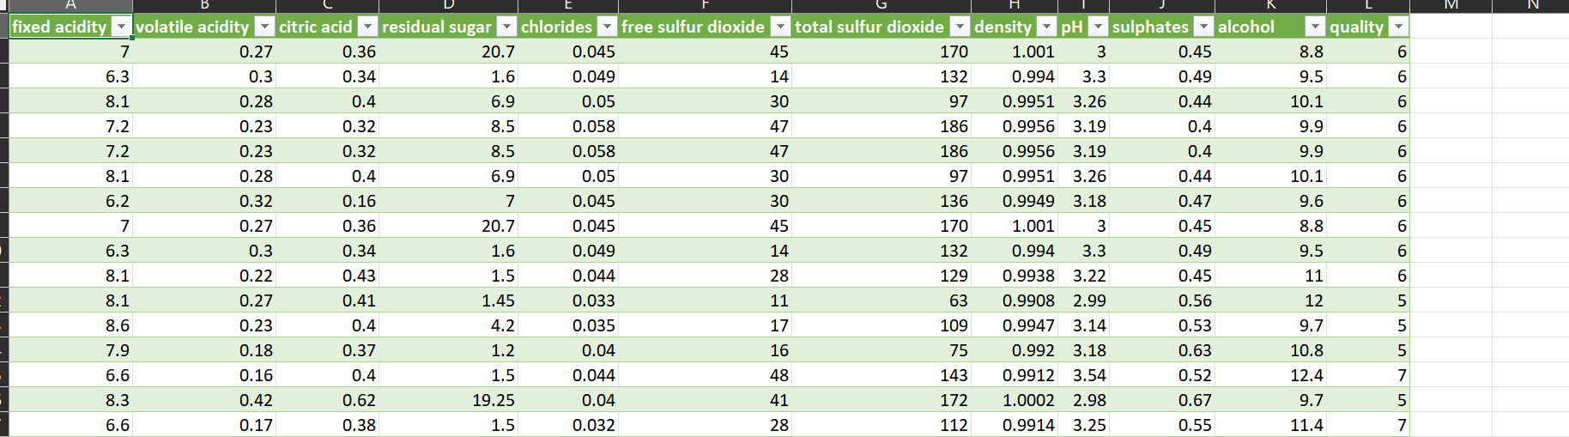Select total sulfur dioxide cell 75
This screenshot has height=437, width=1569.
[881, 350]
